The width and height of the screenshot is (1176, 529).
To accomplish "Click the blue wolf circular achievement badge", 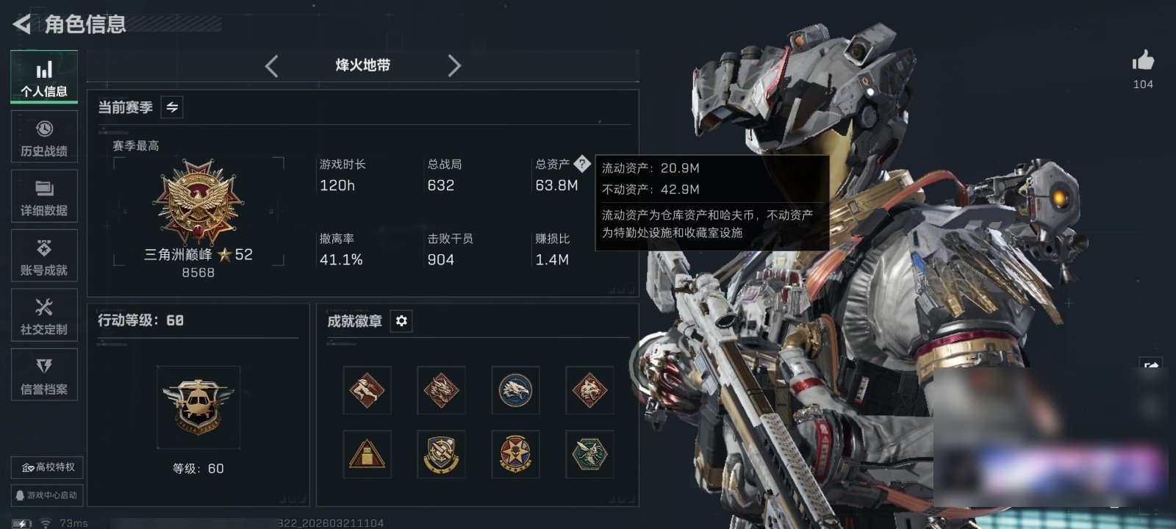I will 515,390.
